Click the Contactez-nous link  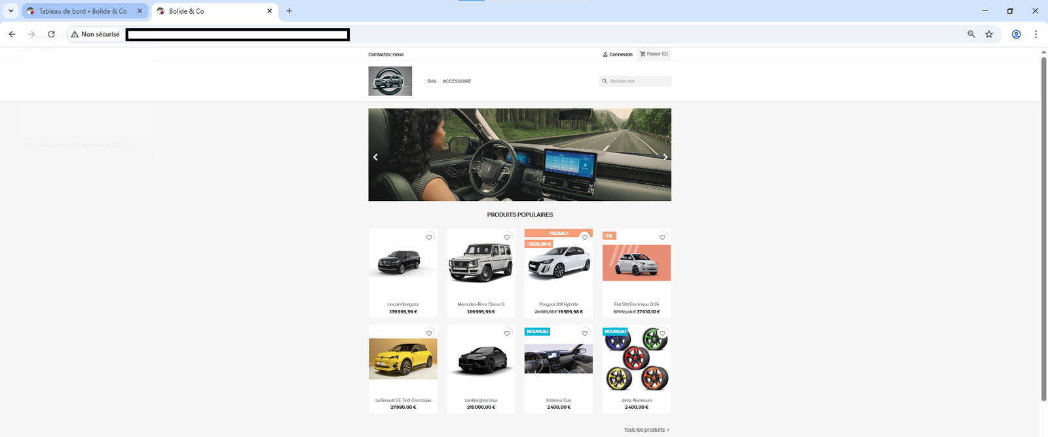(x=386, y=54)
